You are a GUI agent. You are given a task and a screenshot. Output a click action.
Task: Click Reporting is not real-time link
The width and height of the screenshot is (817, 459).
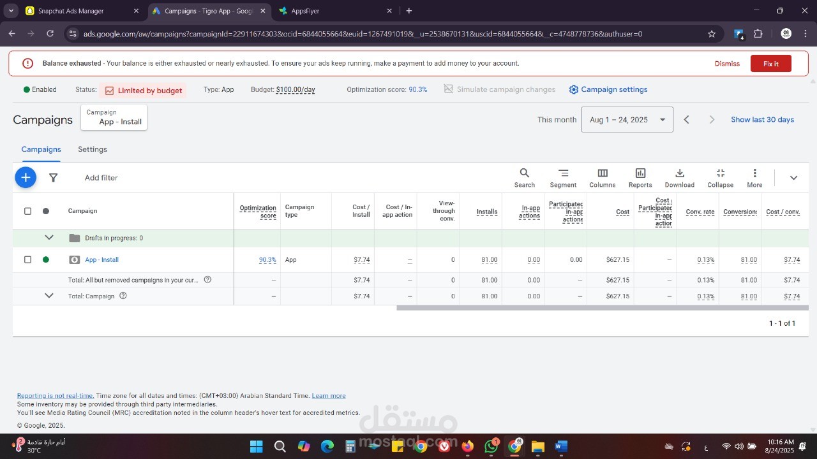point(56,396)
